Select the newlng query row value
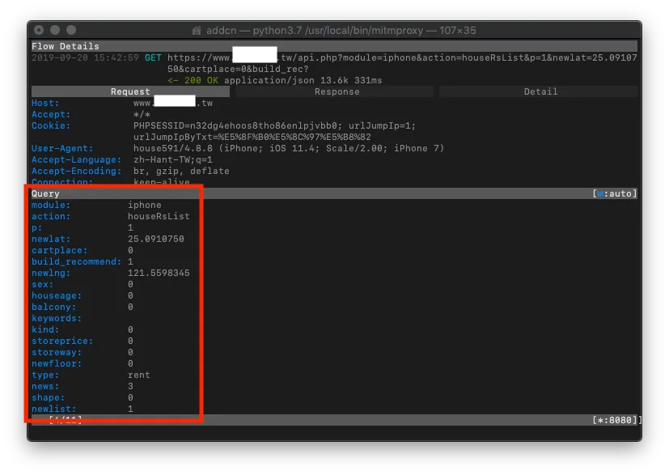Screen dimensions: 669x475 pyautogui.click(x=159, y=274)
